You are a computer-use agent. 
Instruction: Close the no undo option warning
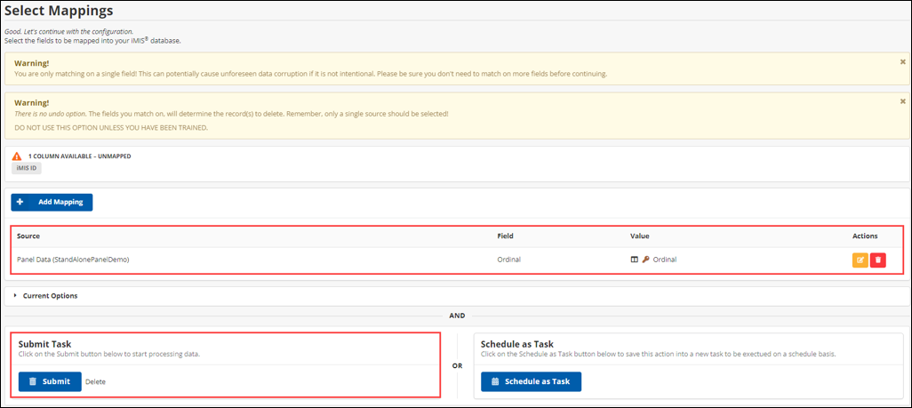(903, 102)
